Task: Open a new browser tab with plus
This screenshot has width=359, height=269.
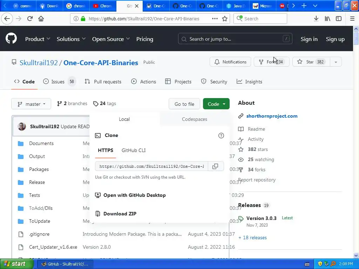Action: coord(304,6)
